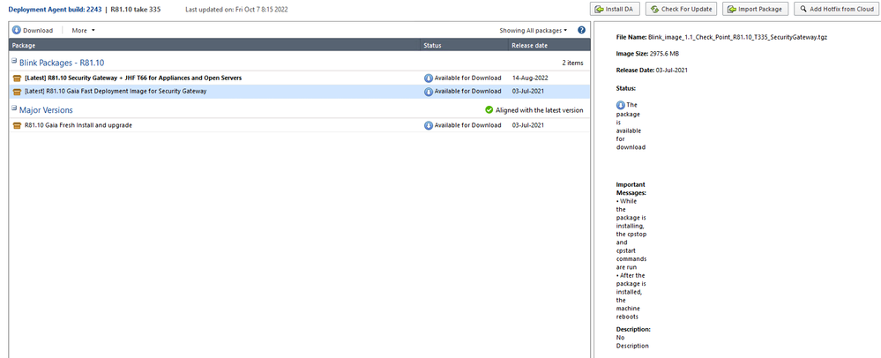Click the Download toolbar button
Viewport: 881px width, 358px height.
(33, 30)
